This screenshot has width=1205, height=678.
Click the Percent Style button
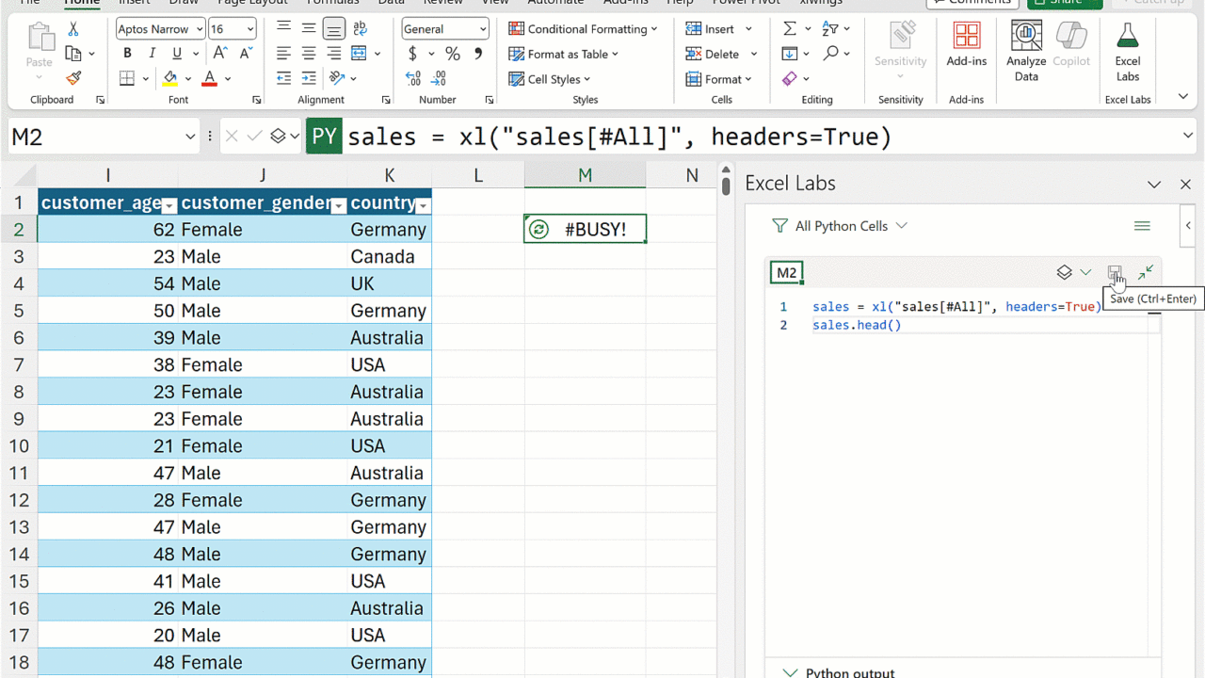tap(453, 55)
